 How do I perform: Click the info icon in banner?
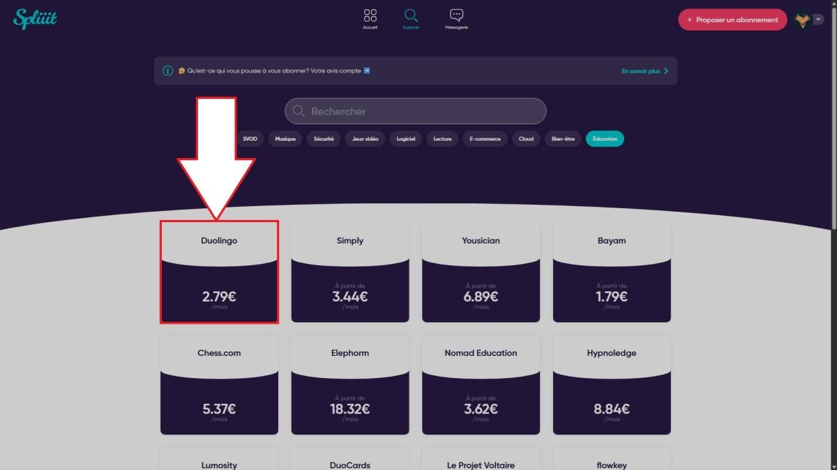(x=167, y=71)
